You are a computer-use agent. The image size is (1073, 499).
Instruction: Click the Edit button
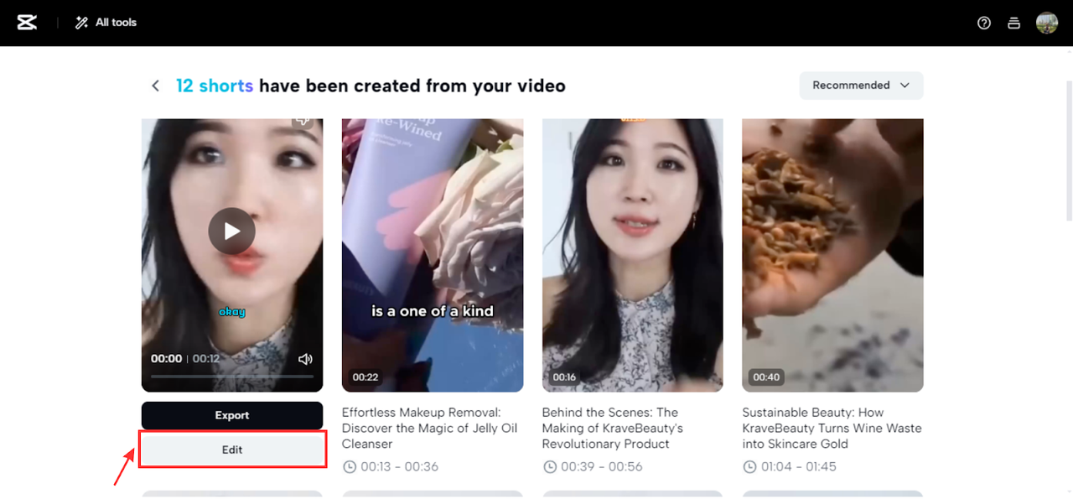[232, 450]
